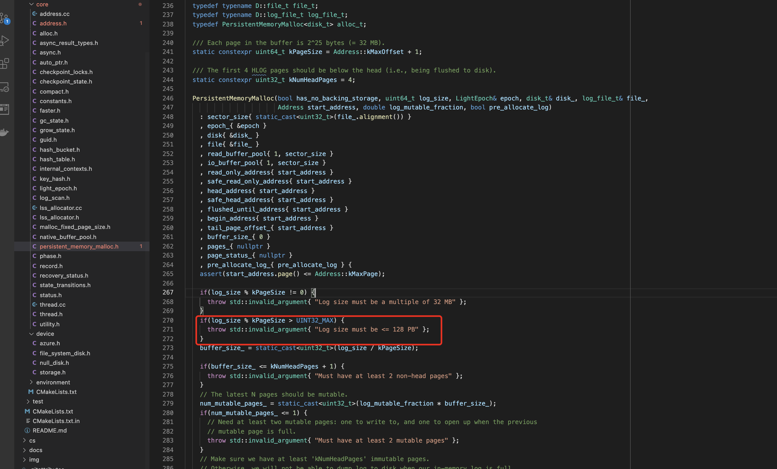Expand the docs folder
Viewport: 777px width, 469px height.
[x=24, y=450]
